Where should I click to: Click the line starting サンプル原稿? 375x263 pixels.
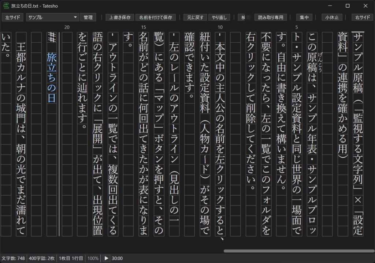tap(358, 134)
